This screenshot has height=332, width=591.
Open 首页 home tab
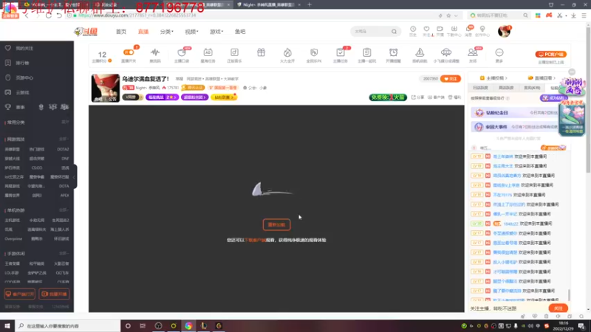point(121,32)
